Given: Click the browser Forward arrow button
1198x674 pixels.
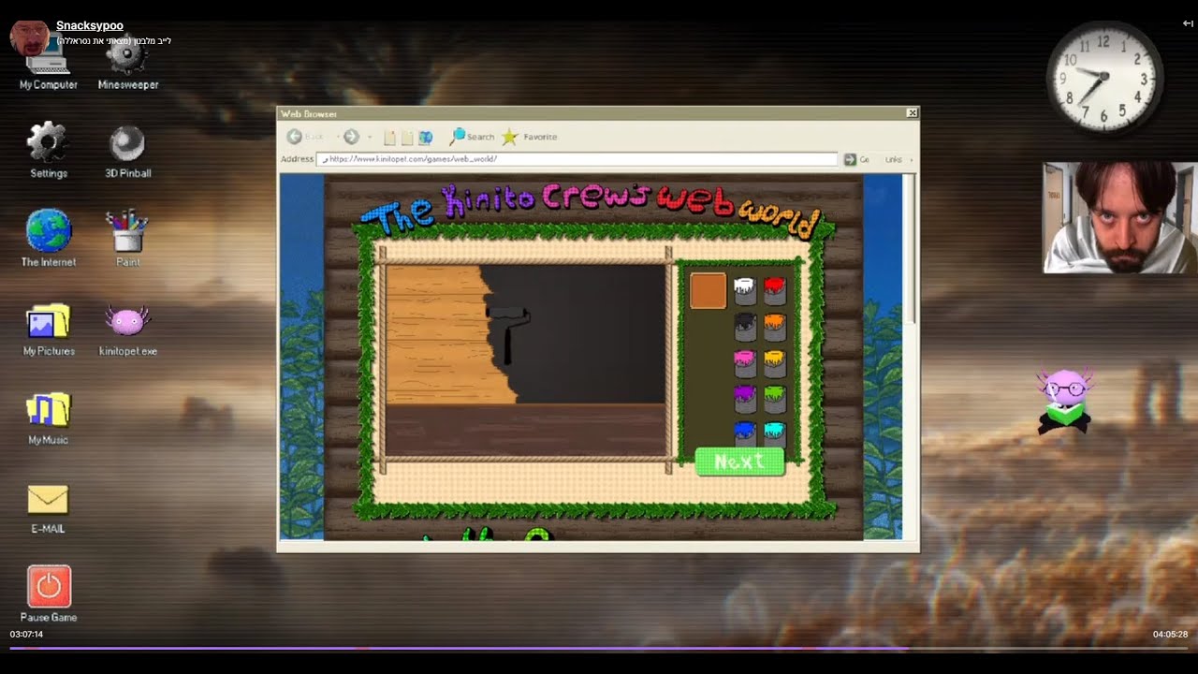Looking at the screenshot, I should tap(351, 137).
